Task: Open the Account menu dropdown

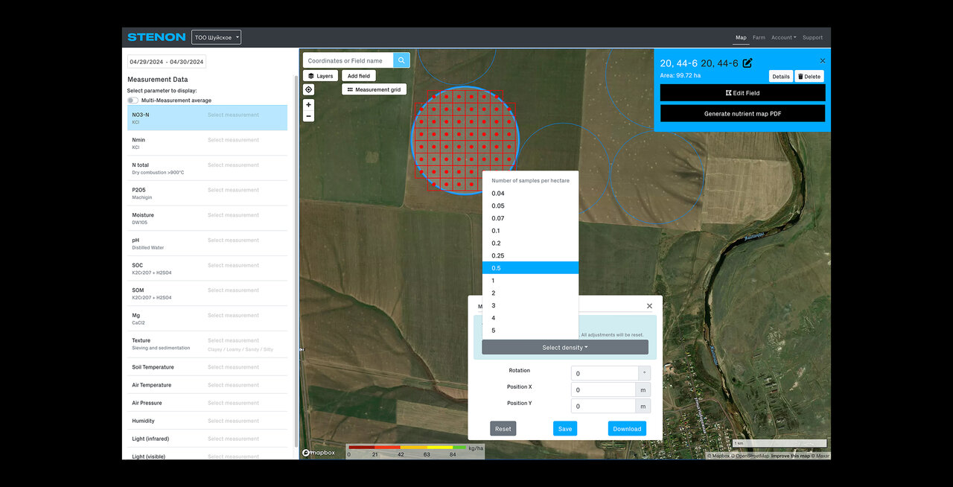Action: 783,37
